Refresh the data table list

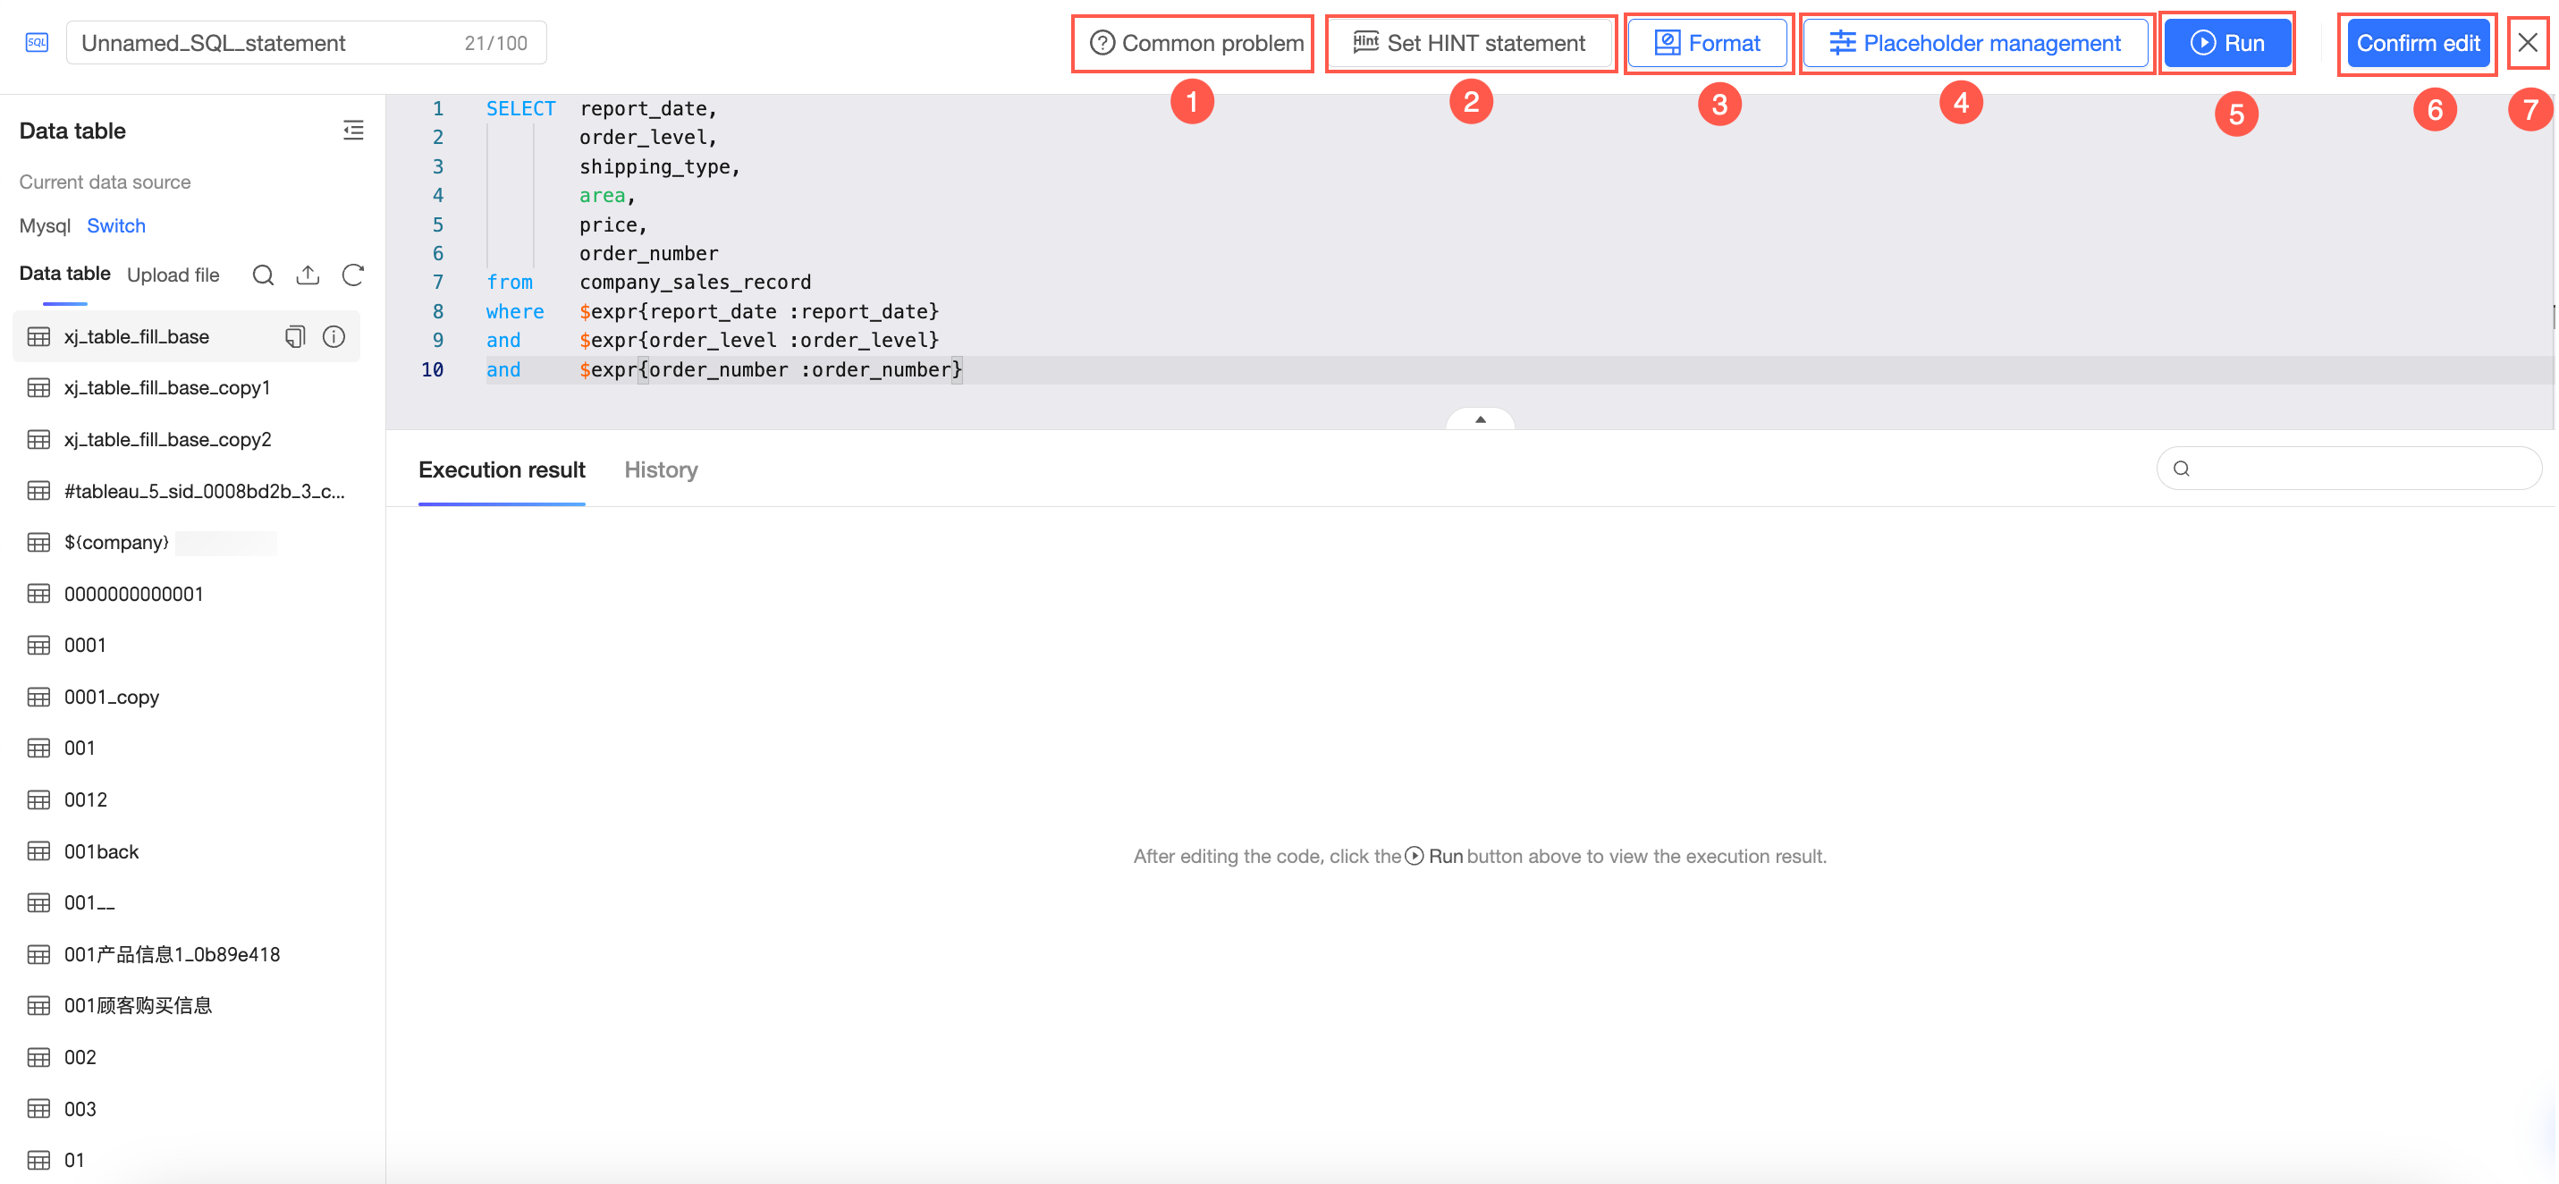(x=352, y=275)
